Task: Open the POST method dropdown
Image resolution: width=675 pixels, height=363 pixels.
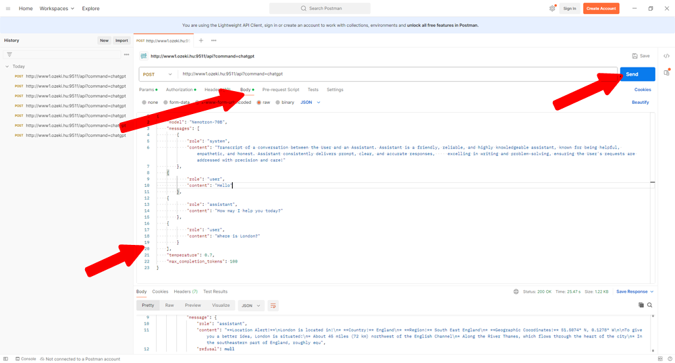Action: [x=157, y=74]
